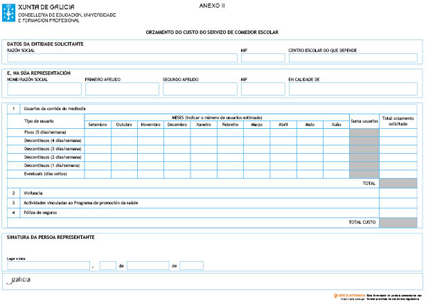Click Descontinuos (3 días/semana) cell under Xaneiro

(x=204, y=149)
